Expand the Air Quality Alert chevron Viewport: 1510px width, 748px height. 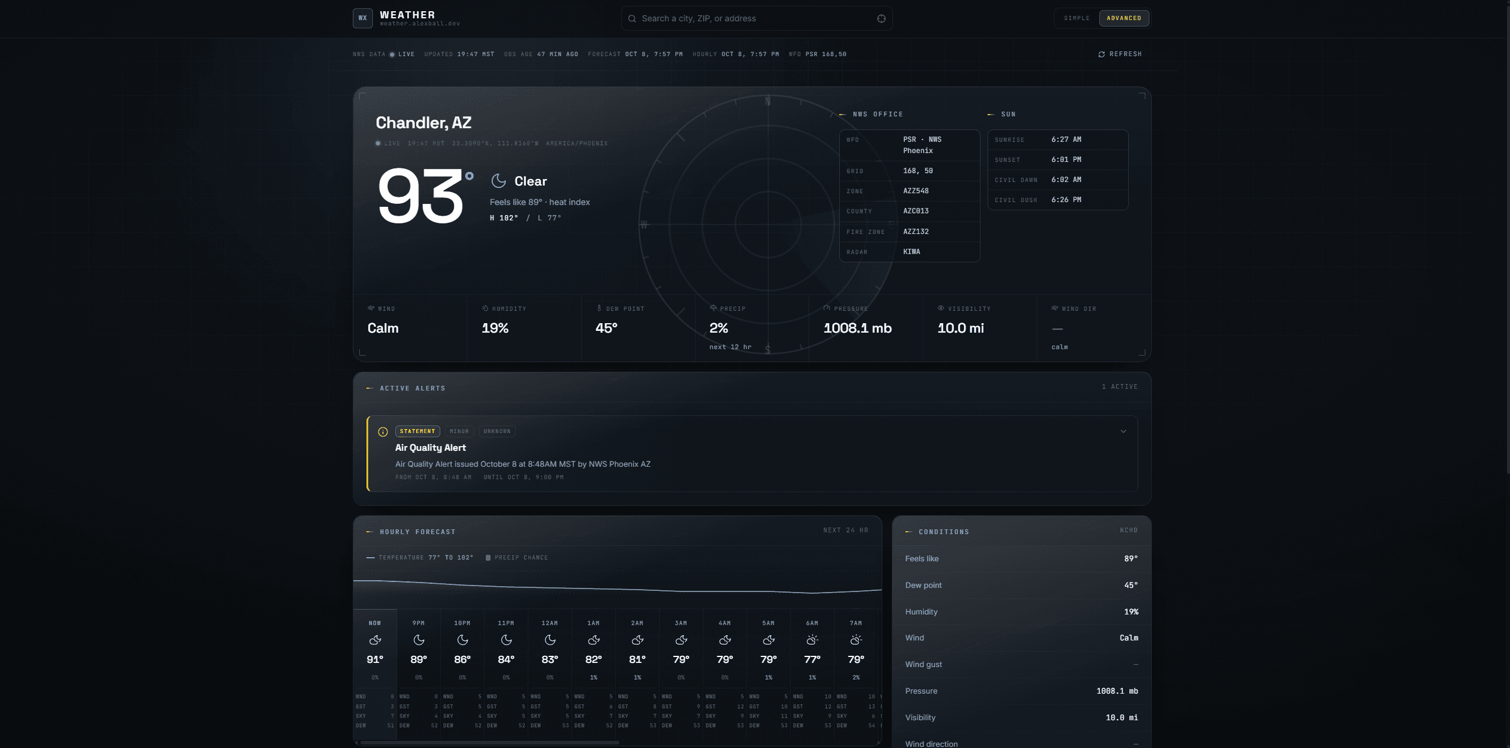1123,431
